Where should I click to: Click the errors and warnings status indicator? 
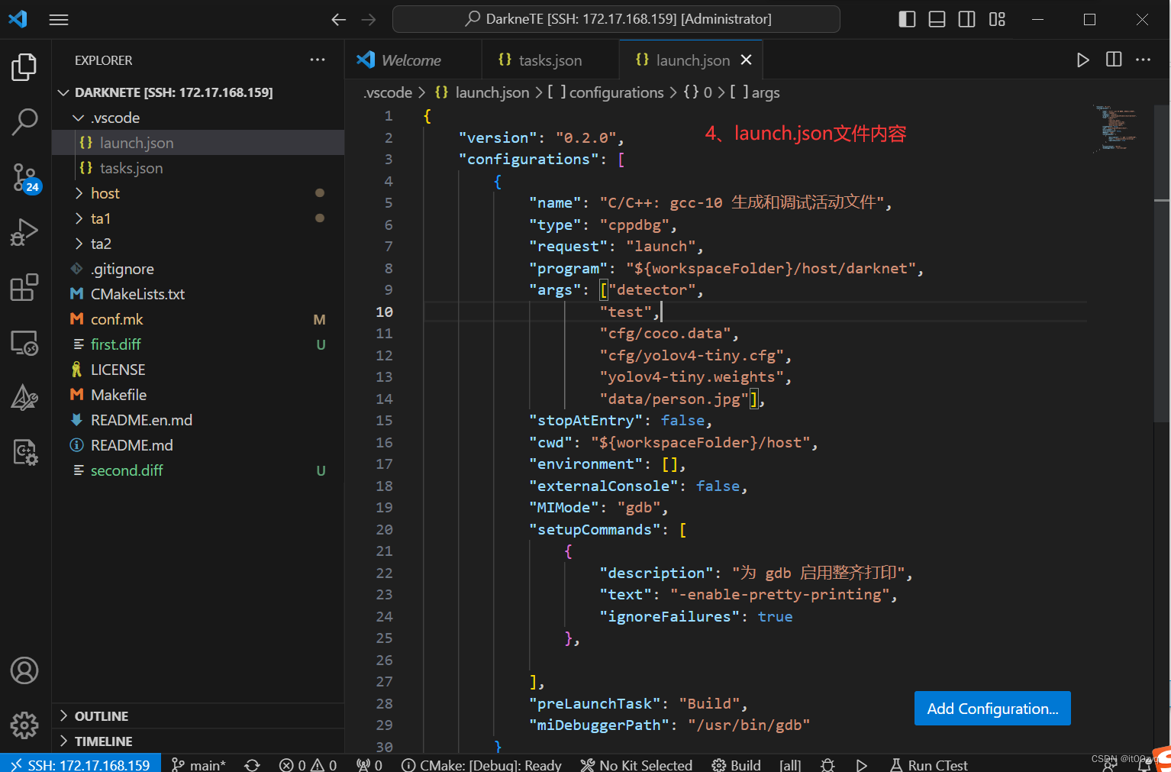point(308,764)
